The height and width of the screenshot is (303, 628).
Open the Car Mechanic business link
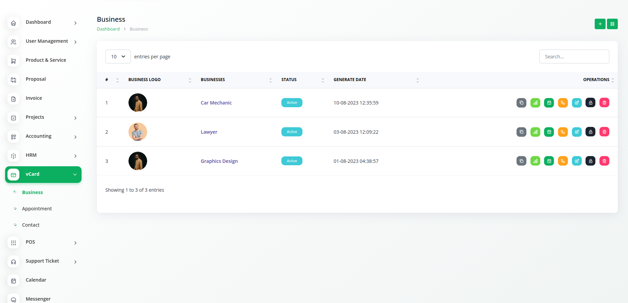click(216, 103)
